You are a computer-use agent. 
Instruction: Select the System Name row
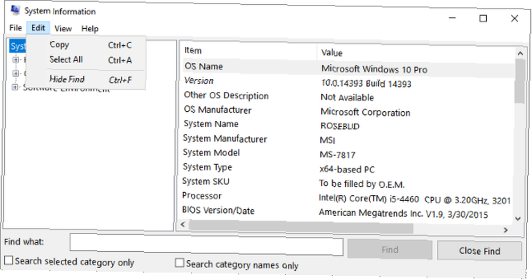(x=348, y=125)
